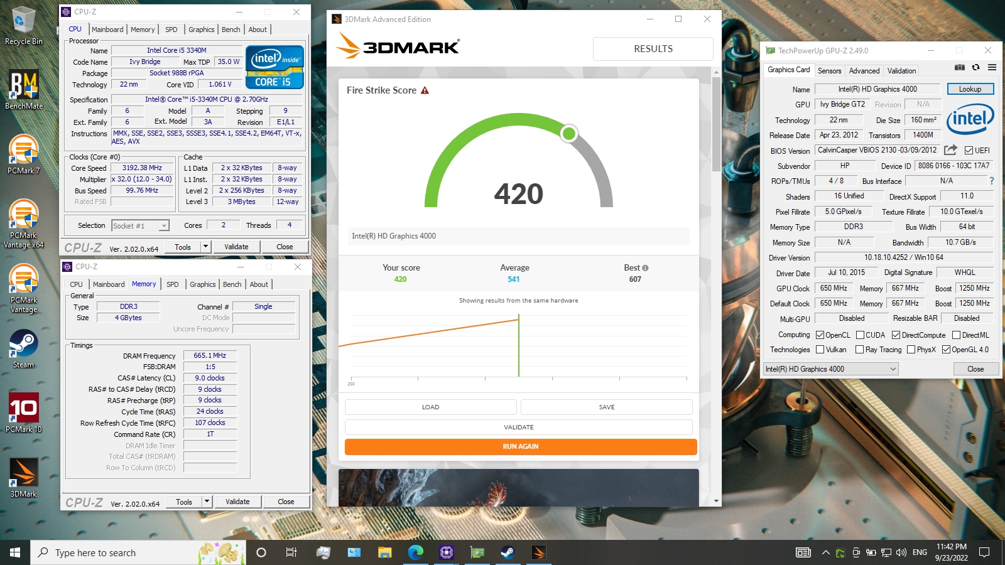
Task: Click the Bus Interface question mark icon
Action: (992, 181)
